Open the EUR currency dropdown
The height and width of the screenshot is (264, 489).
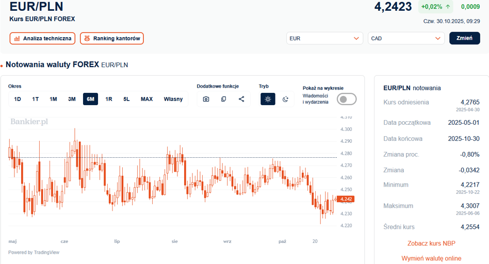pyautogui.click(x=324, y=38)
